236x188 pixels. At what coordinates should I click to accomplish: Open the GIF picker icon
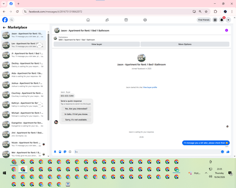click(x=70, y=152)
